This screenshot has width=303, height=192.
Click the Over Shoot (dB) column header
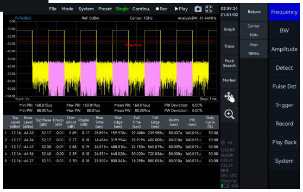[71, 122]
